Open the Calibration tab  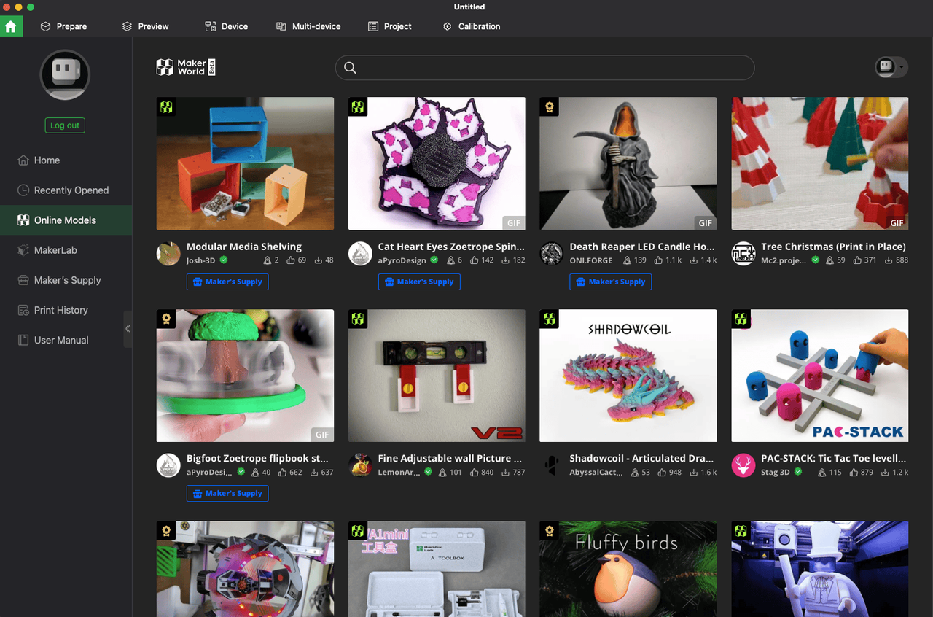click(x=471, y=26)
